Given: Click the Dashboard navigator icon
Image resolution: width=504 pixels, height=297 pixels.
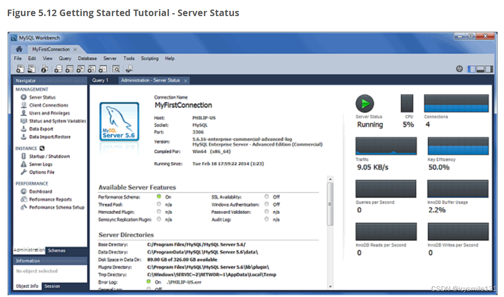Looking at the screenshot, I should (24, 191).
